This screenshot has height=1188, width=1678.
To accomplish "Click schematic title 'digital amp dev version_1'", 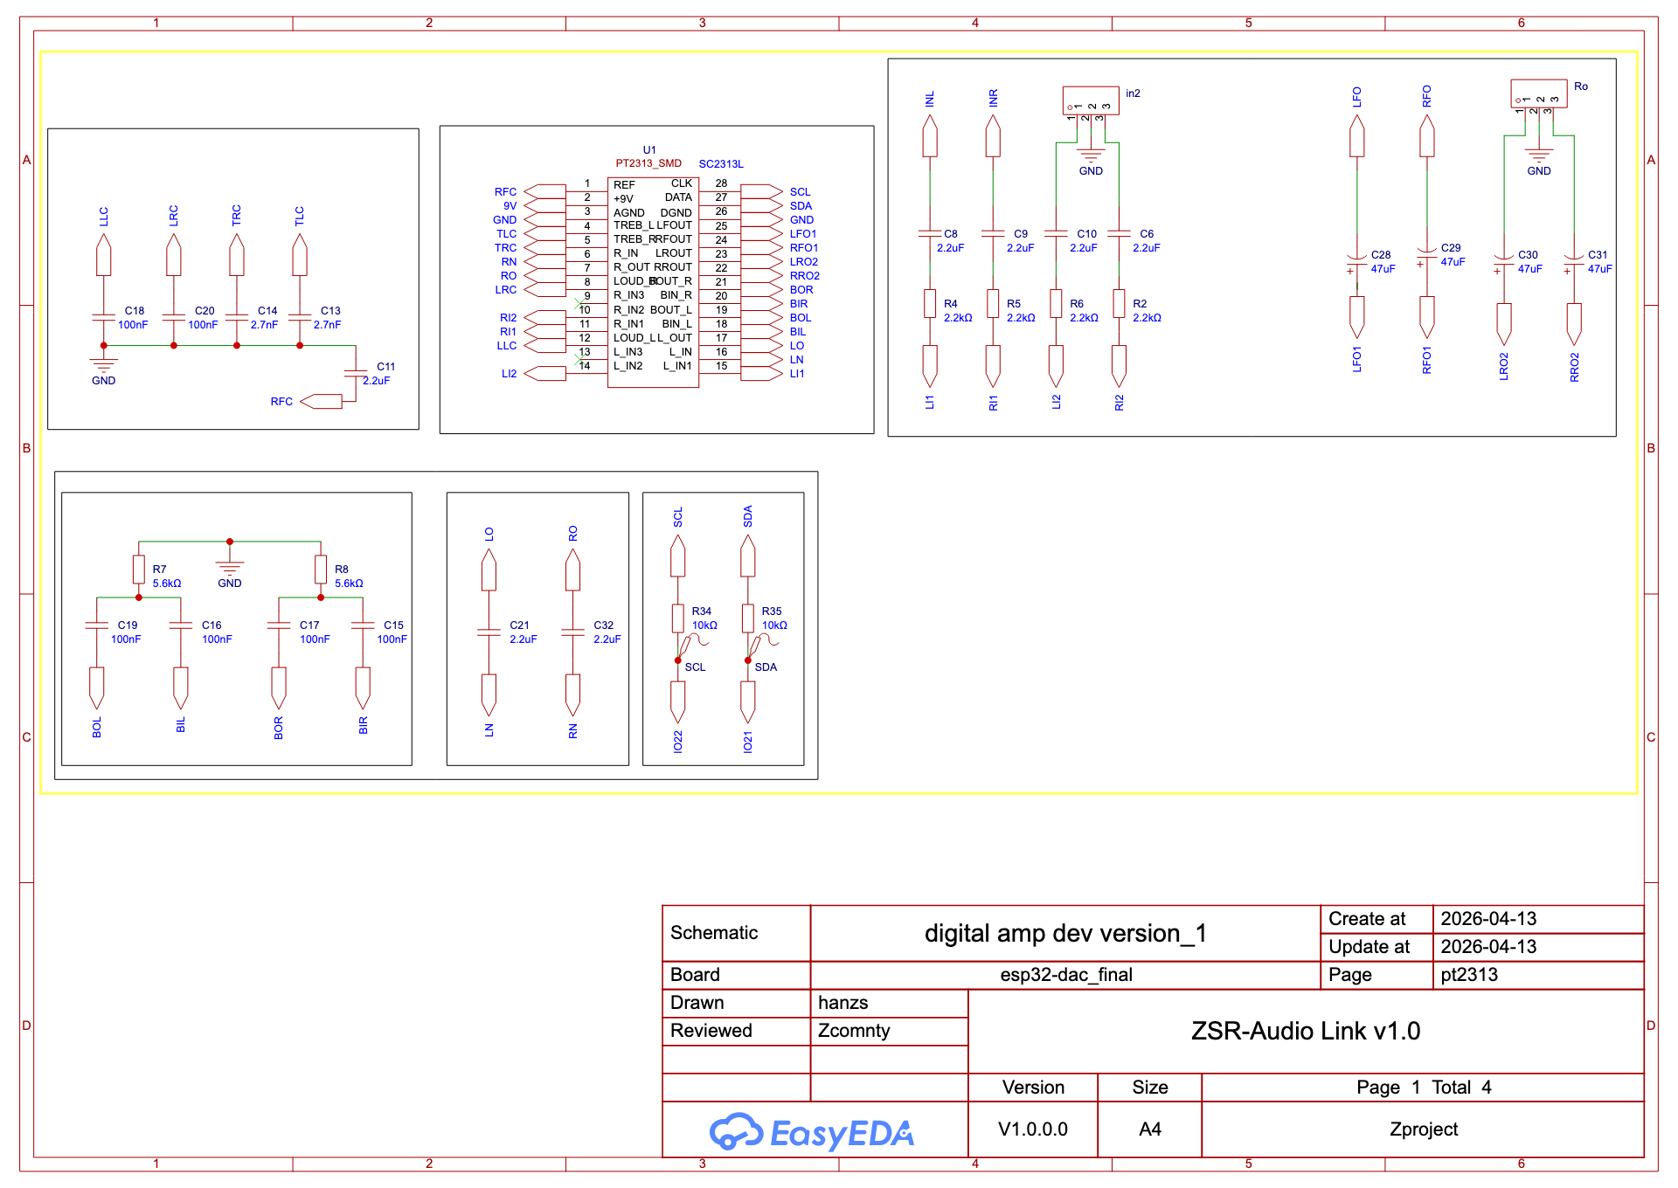I will coord(1065,933).
